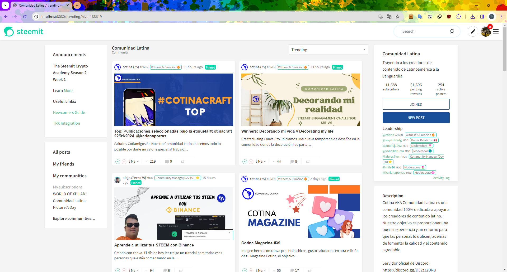Open The Steemit Crypto Academy announcement
This screenshot has width=507, height=272.
click(x=71, y=73)
